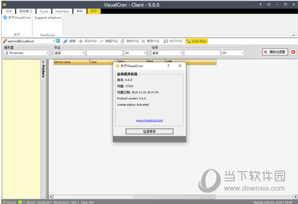Click 添加作业 add job toolbar button
The height and width of the screenshot is (204, 298).
(88, 41)
